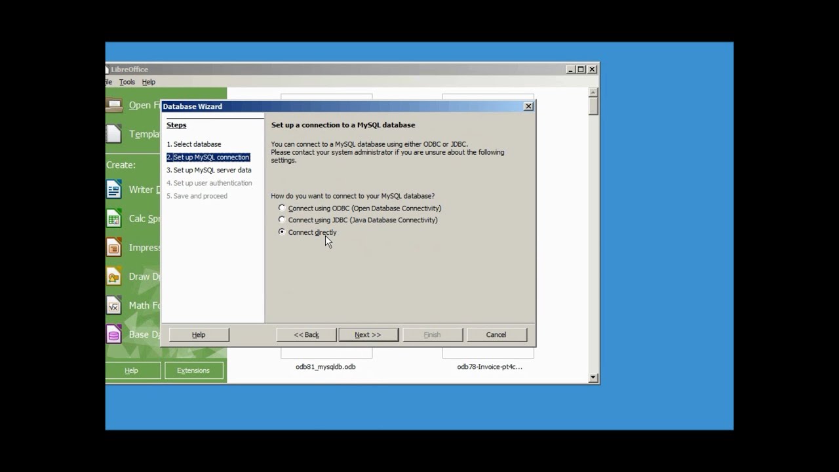Click the Extensions button in Start Center
The image size is (839, 472).
pos(193,370)
